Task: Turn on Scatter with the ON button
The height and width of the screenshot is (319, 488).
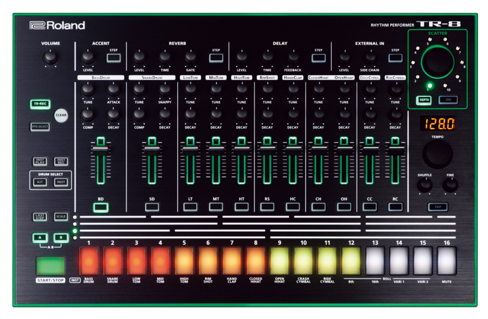Action: click(448, 100)
